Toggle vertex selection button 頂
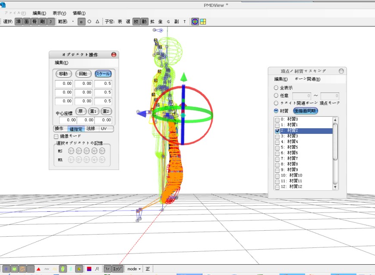 point(19,22)
